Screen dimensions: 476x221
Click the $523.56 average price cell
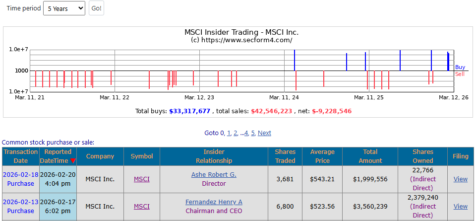[322, 207]
